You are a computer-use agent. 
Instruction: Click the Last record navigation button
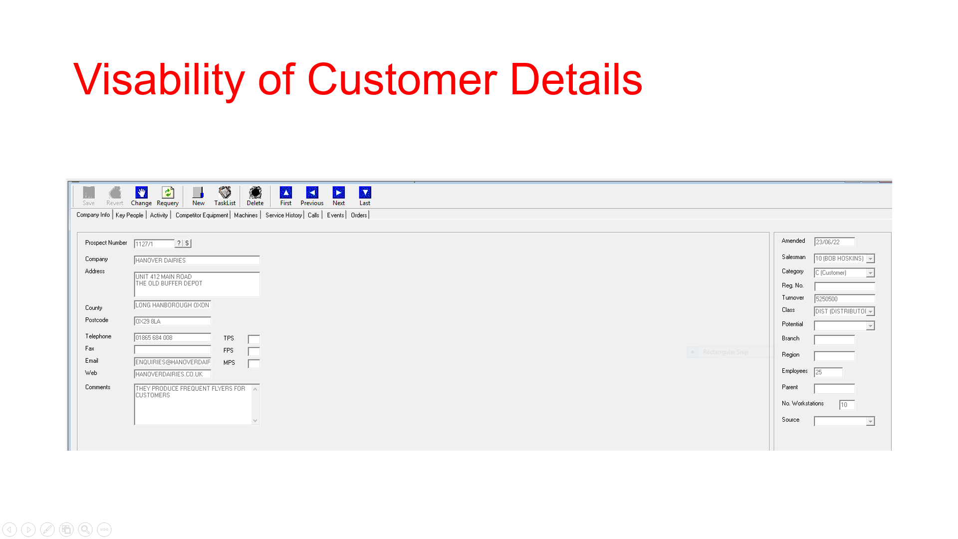point(365,196)
